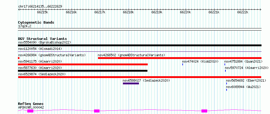Select nsv5970724 (Almarri2020) label
The image size is (270, 114).
point(247,68)
